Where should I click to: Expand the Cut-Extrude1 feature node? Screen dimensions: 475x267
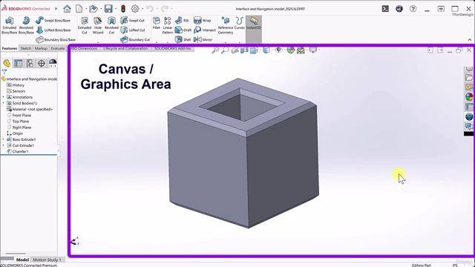pyautogui.click(x=3, y=145)
